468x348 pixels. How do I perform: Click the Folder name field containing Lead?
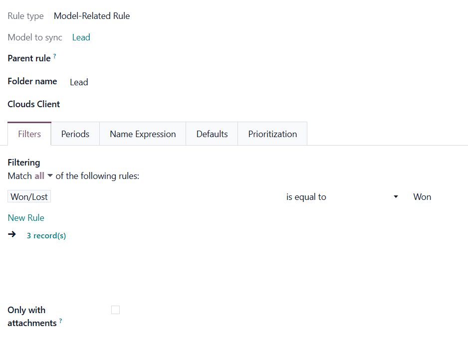tap(79, 82)
